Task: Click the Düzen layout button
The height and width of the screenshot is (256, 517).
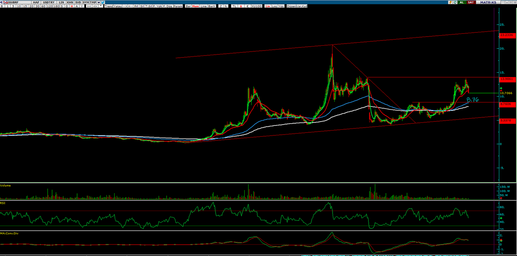Action: coord(291,6)
